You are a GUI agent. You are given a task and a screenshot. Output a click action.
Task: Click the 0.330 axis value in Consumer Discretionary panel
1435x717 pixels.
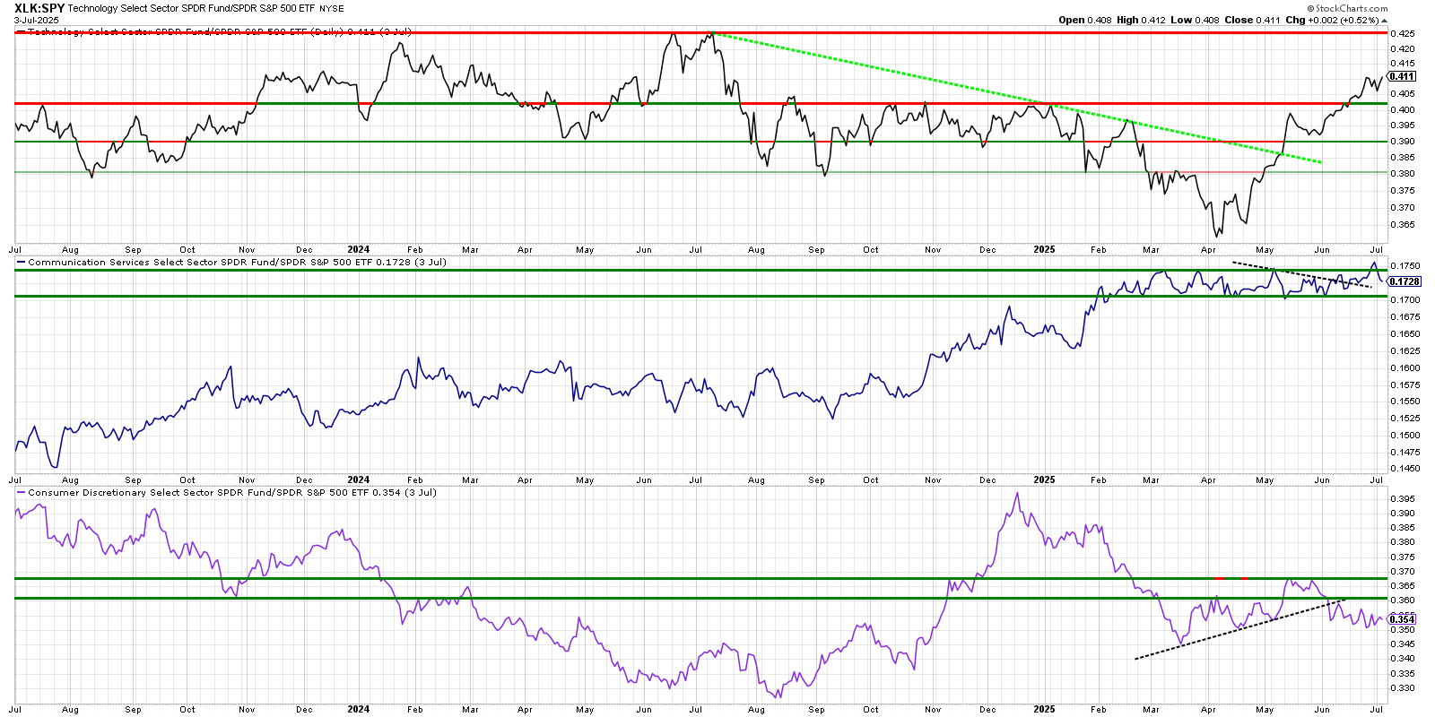click(x=1403, y=688)
